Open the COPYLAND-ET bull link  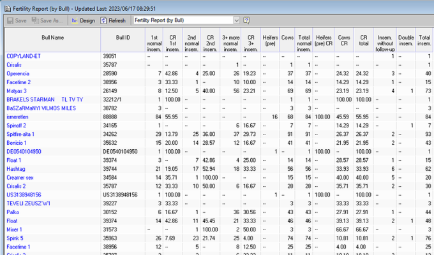point(24,56)
